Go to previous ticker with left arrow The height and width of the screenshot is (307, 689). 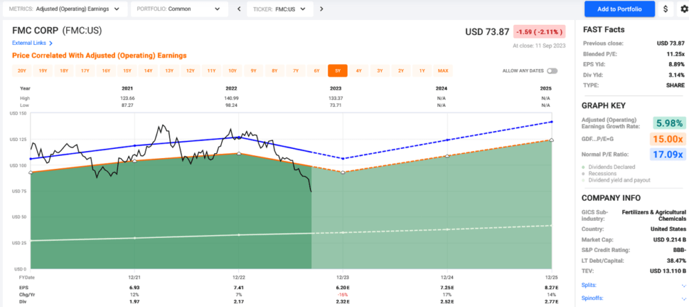pos(239,9)
